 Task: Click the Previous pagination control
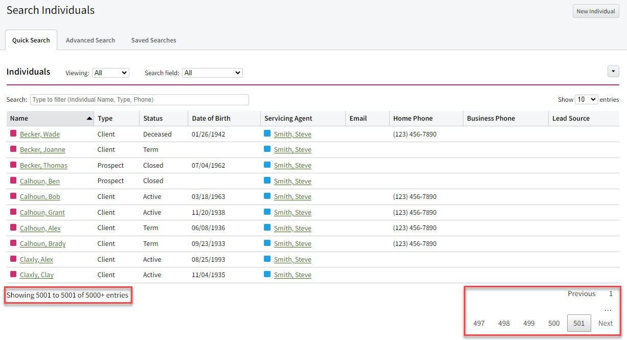[x=581, y=293]
